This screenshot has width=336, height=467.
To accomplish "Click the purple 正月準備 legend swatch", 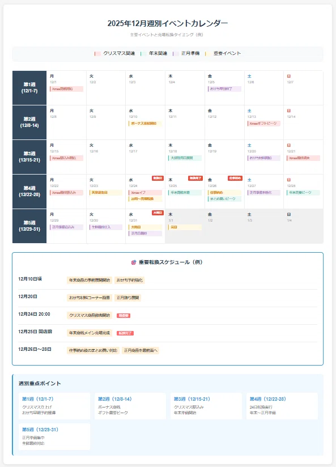I will pyautogui.click(x=176, y=54).
